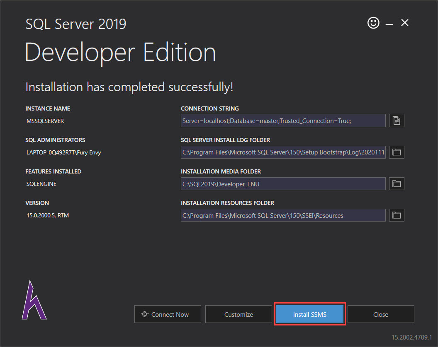
Task: Click the purple logo in the bottom corner
Action: (x=34, y=300)
